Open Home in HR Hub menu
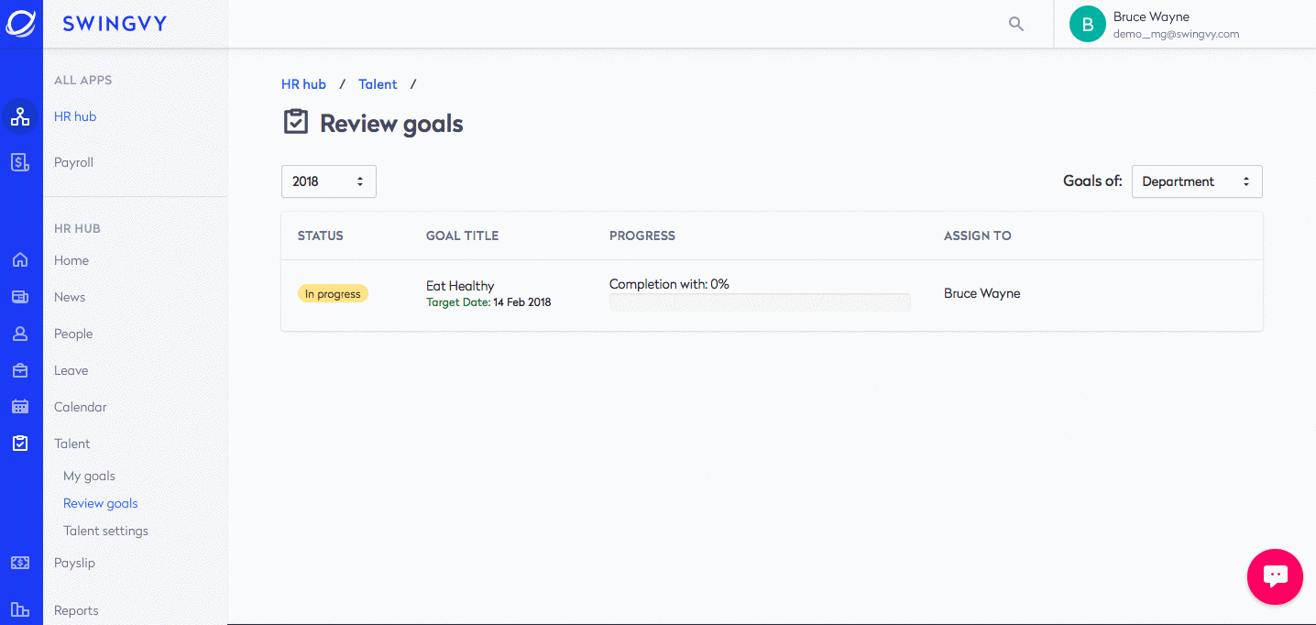Image resolution: width=1316 pixels, height=625 pixels. pos(71,260)
